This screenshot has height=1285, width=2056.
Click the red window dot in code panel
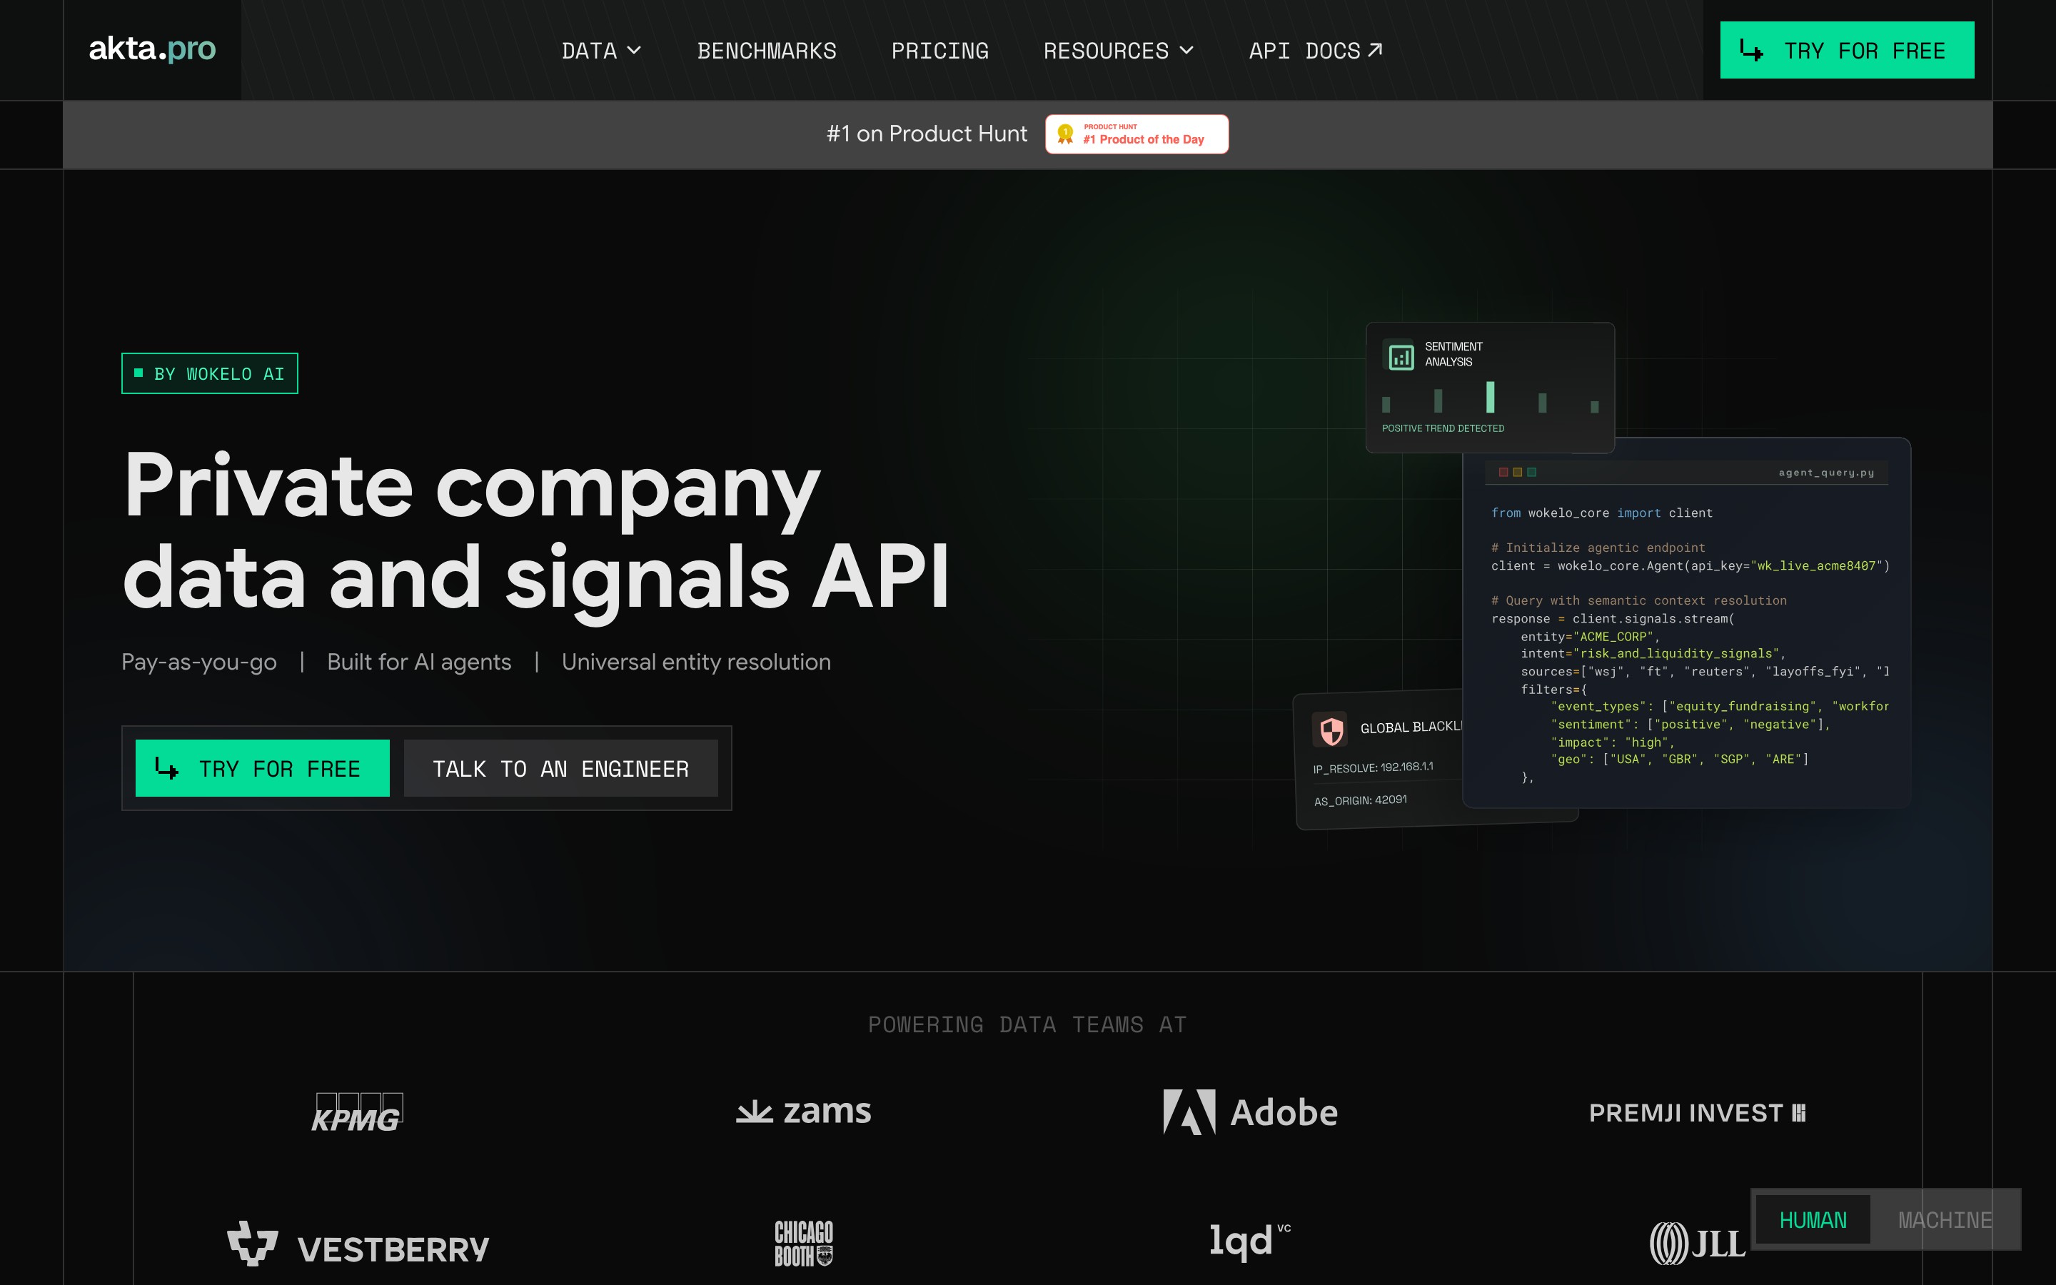(1503, 473)
